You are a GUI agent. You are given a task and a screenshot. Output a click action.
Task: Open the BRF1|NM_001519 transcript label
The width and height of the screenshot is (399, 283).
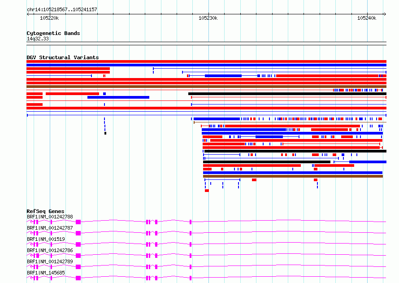(46, 239)
